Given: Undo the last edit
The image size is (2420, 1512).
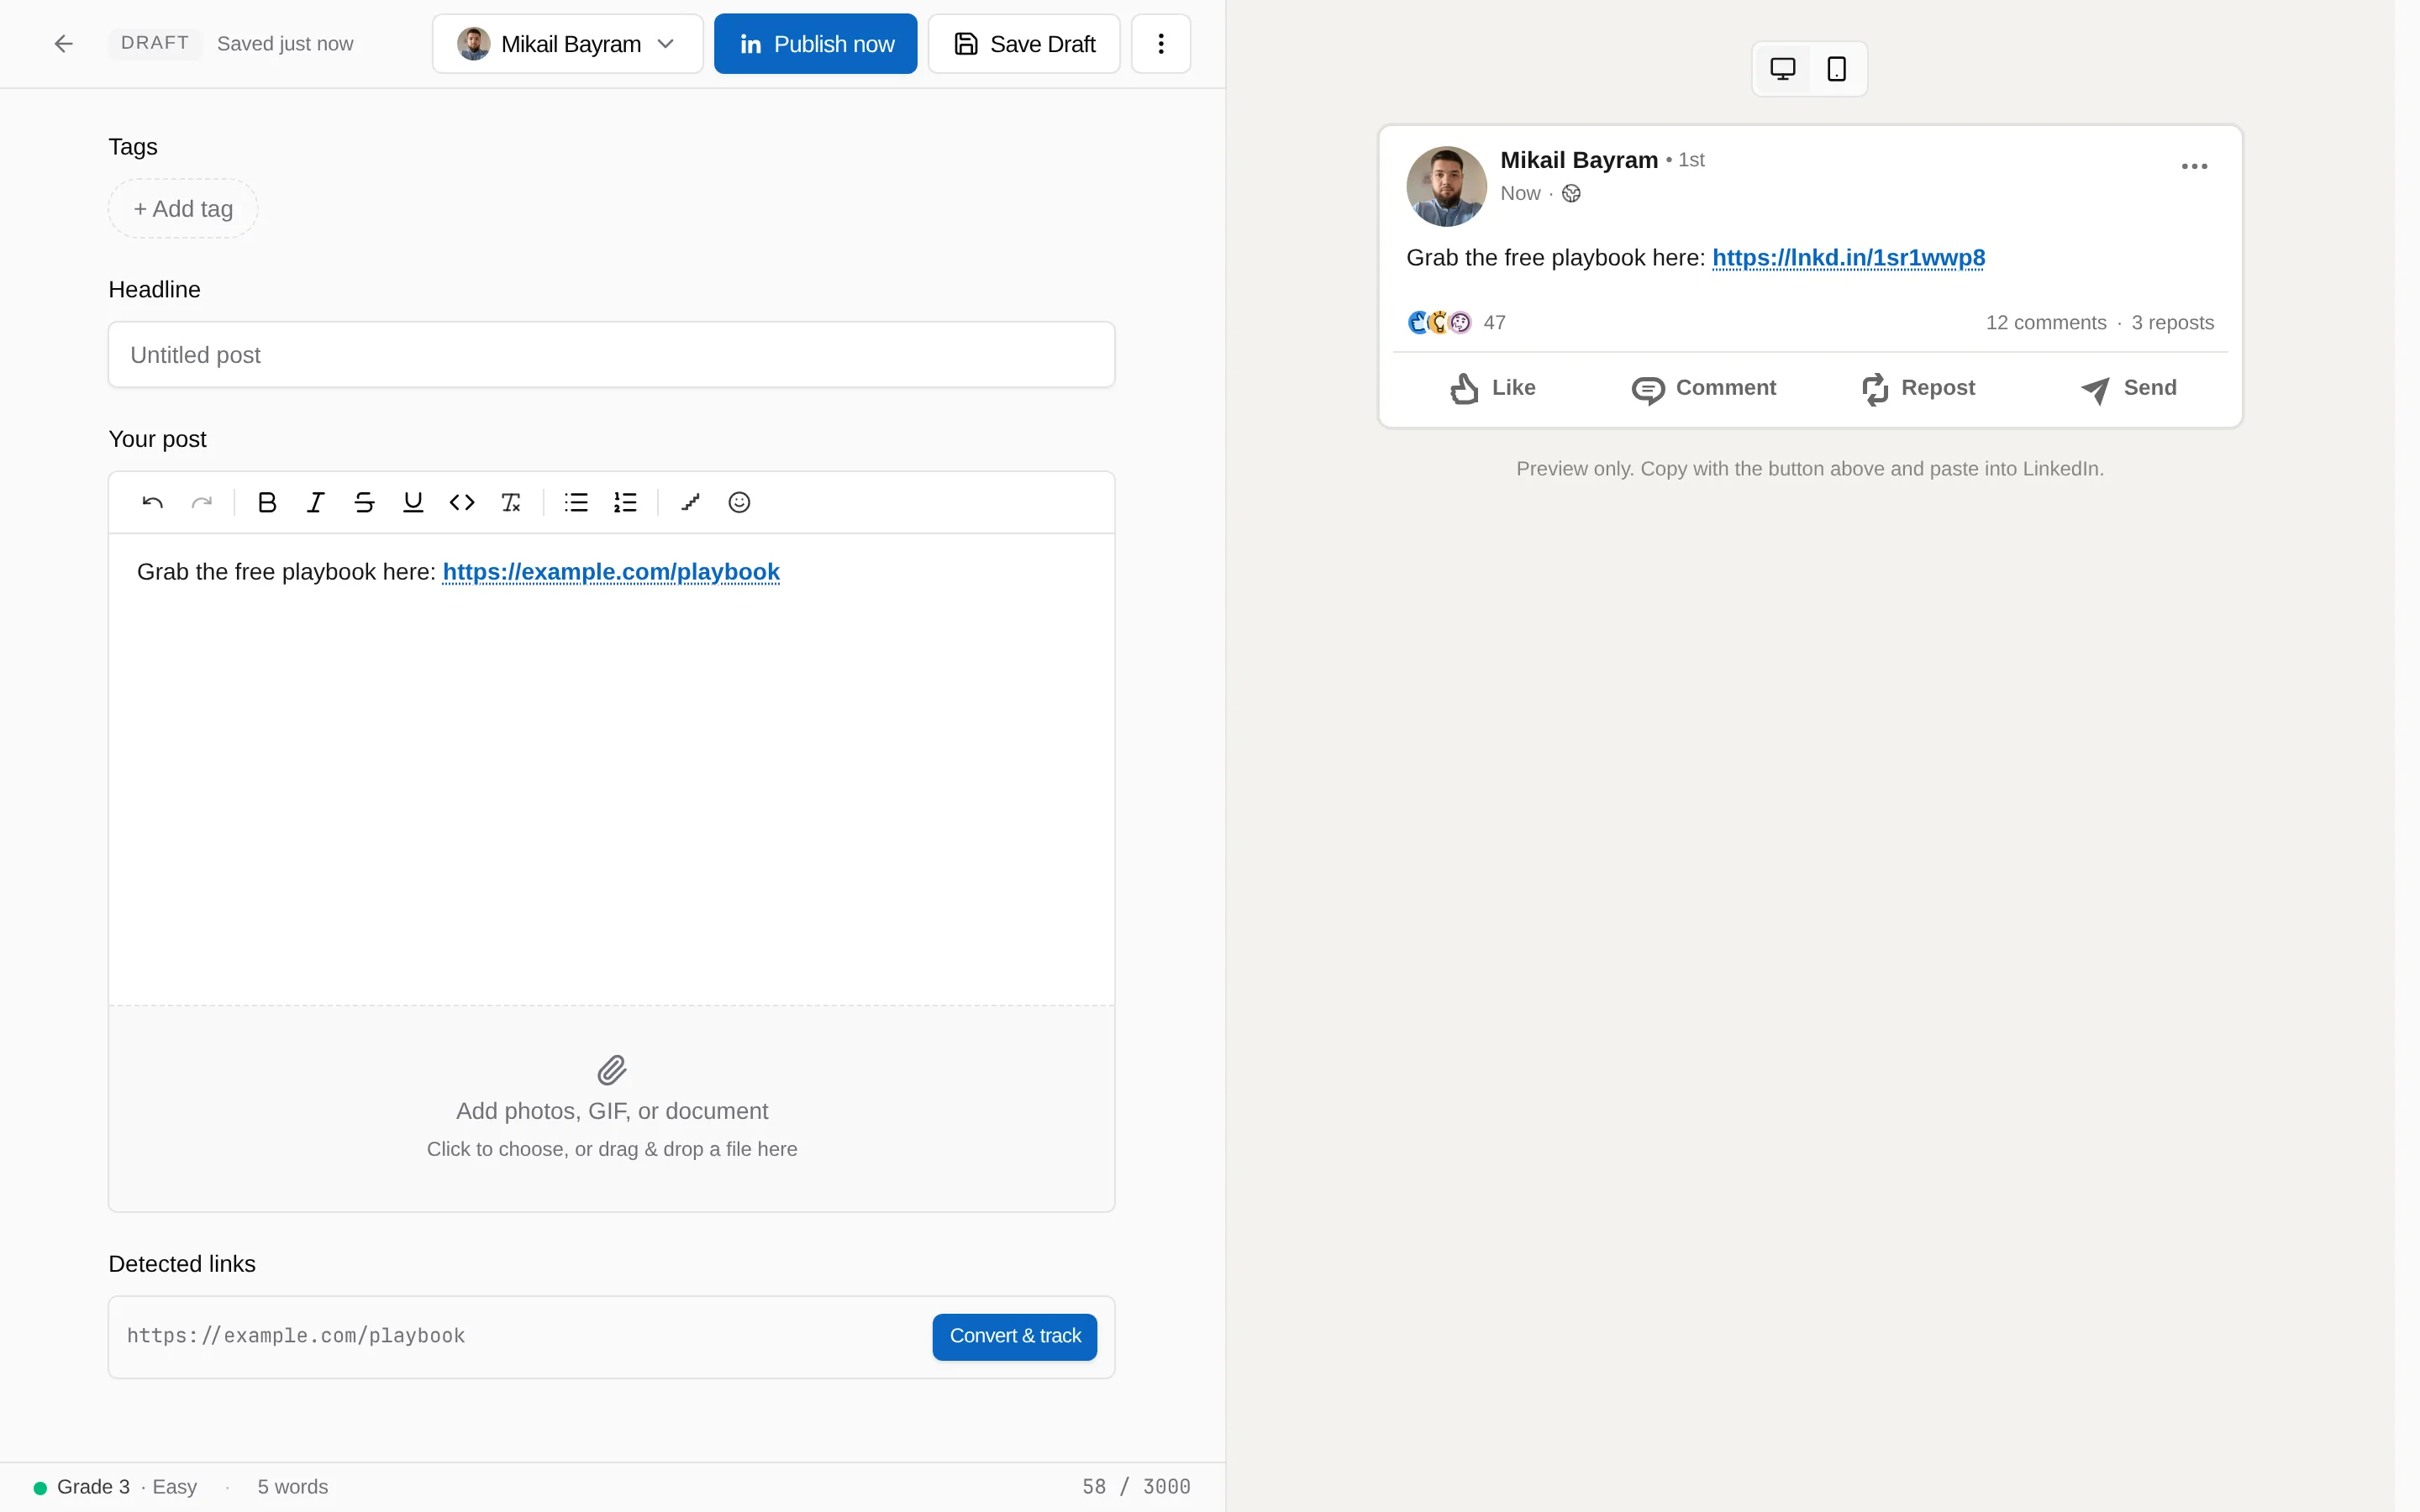Looking at the screenshot, I should (x=152, y=502).
